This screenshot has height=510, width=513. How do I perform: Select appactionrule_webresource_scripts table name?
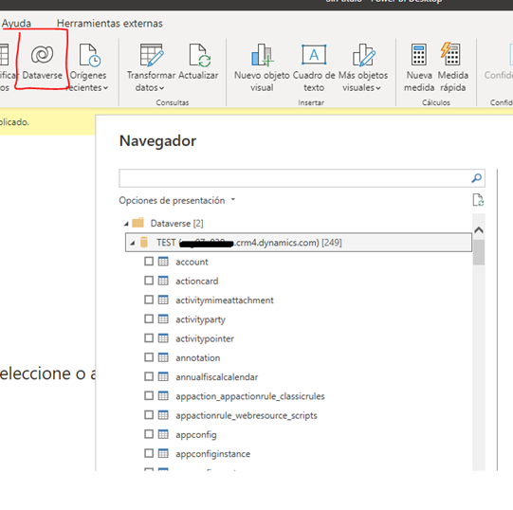(247, 416)
